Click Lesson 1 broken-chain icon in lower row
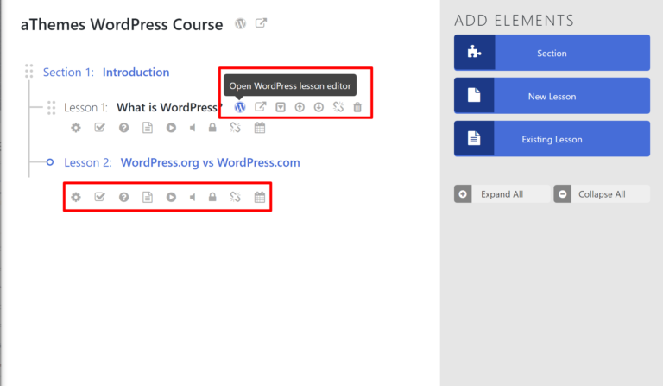 click(235, 127)
